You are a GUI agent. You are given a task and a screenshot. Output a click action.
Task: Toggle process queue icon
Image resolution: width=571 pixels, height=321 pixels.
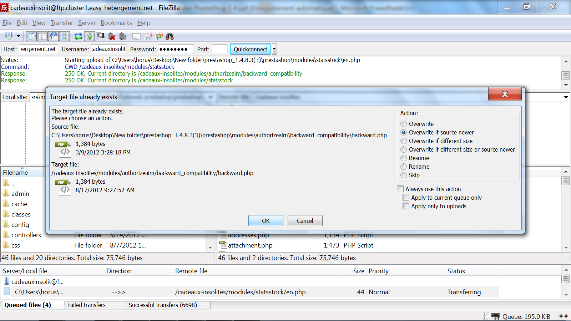point(89,36)
